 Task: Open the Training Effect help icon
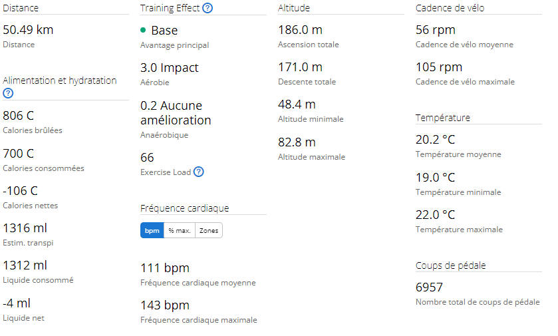click(208, 8)
